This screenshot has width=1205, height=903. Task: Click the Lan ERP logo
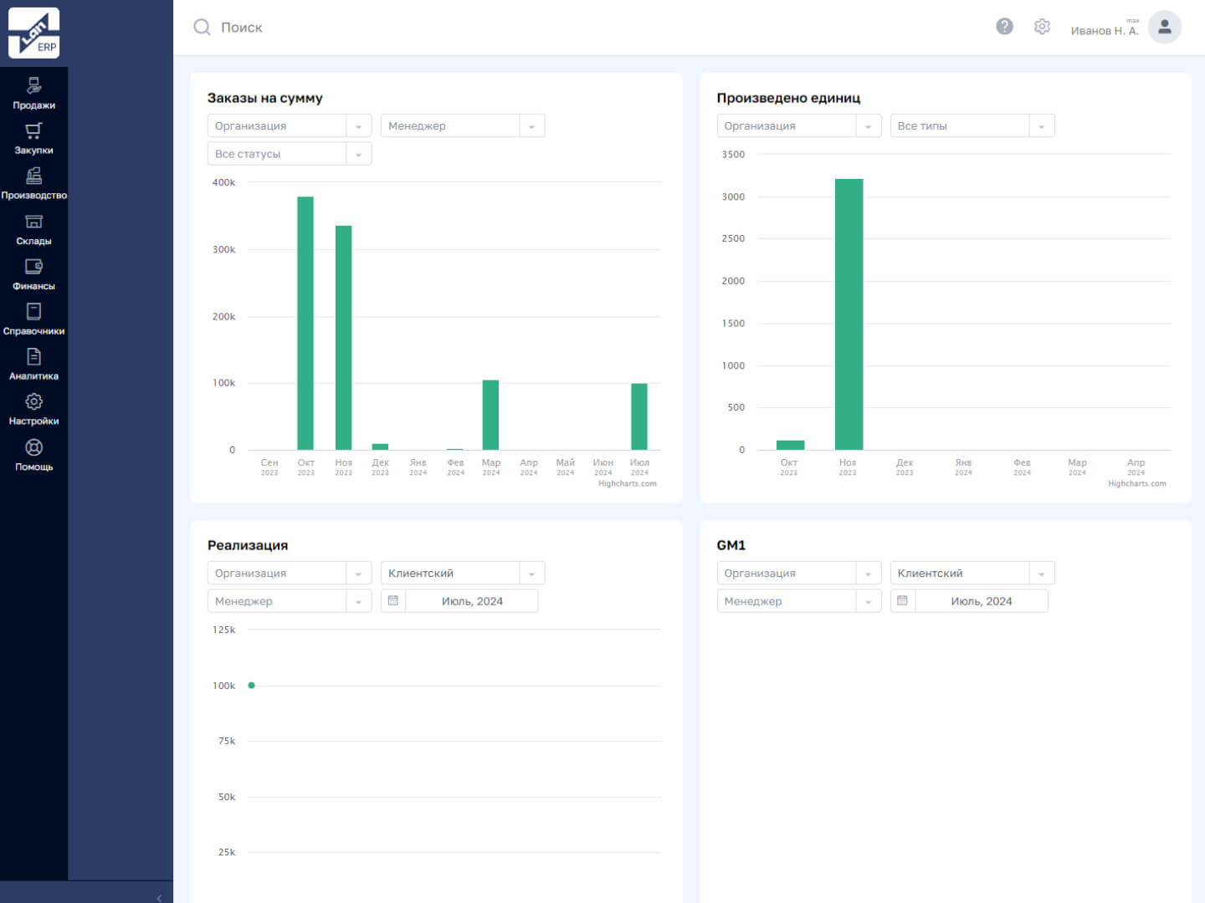click(x=33, y=33)
